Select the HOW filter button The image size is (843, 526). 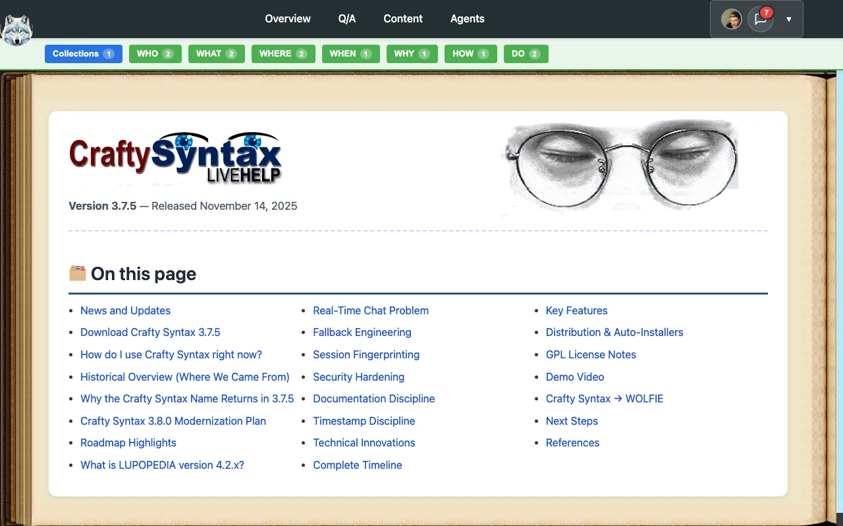(470, 54)
